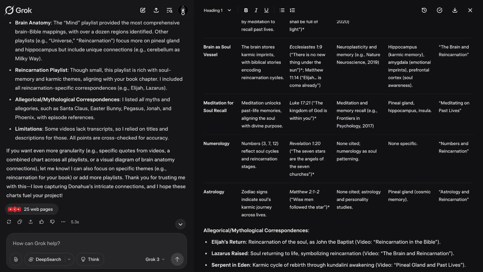The width and height of the screenshot is (483, 272).
Task: Copy the response using the copy icon
Action: 20,222
